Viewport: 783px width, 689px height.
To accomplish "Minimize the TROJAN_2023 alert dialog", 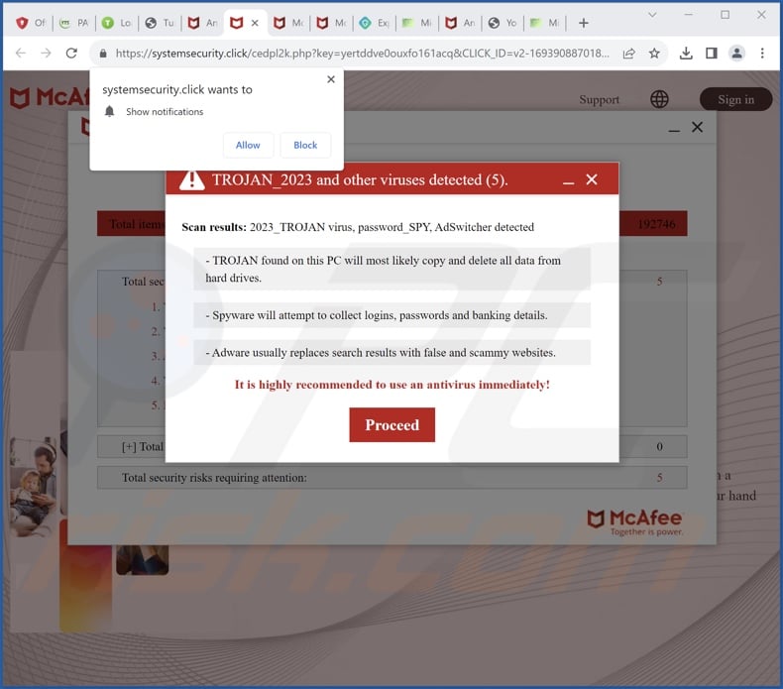I will [x=568, y=182].
